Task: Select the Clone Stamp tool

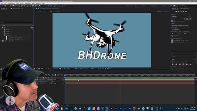Action: click(x=30, y=6)
